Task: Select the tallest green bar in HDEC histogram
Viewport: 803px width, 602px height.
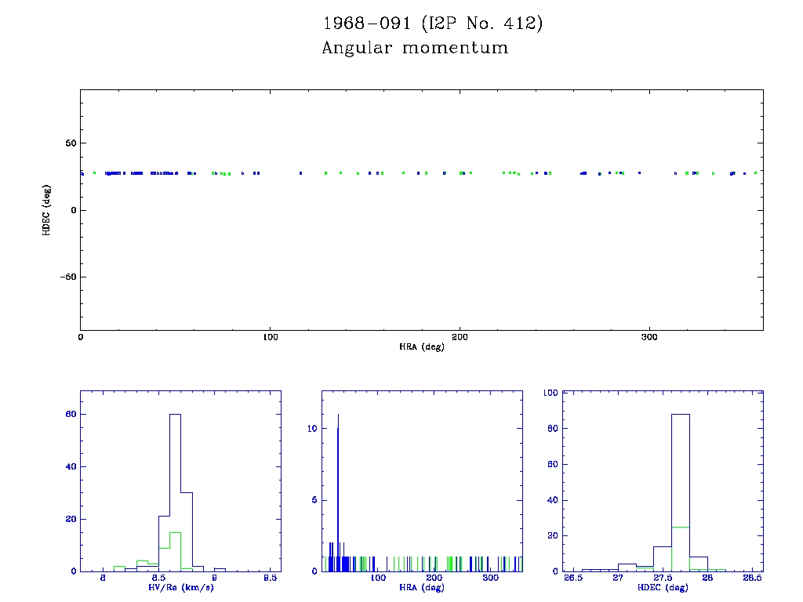Action: point(681,549)
